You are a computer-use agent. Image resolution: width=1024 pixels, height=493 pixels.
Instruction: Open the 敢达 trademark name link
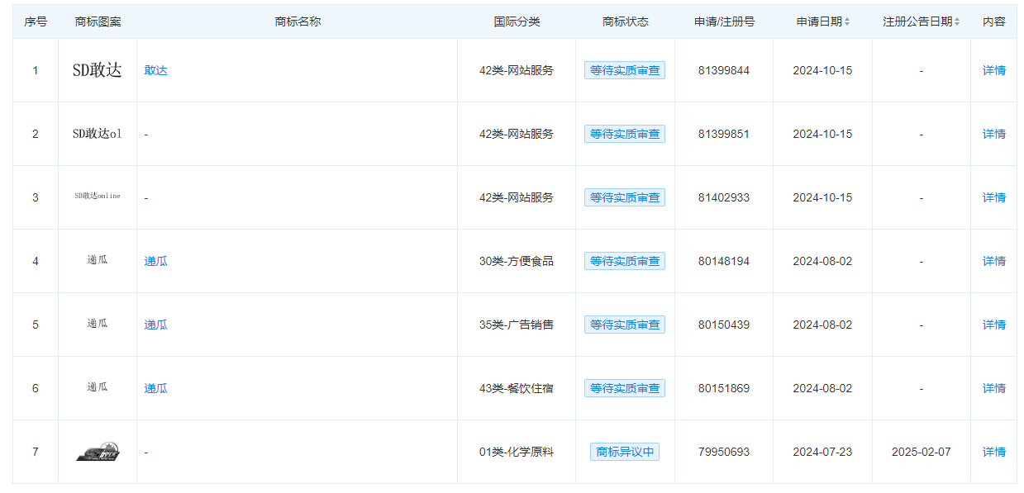pos(155,71)
